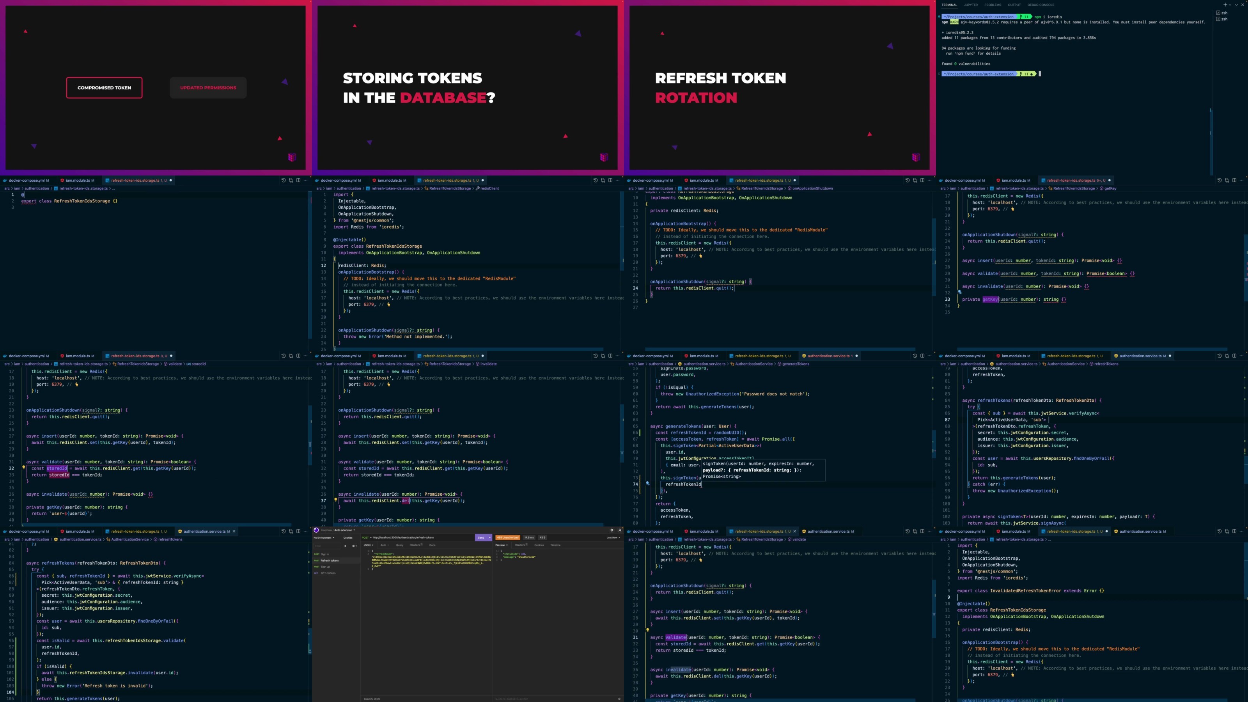Click open-changes icon in invalidate breadcrumb editor

pyautogui.click(x=603, y=356)
